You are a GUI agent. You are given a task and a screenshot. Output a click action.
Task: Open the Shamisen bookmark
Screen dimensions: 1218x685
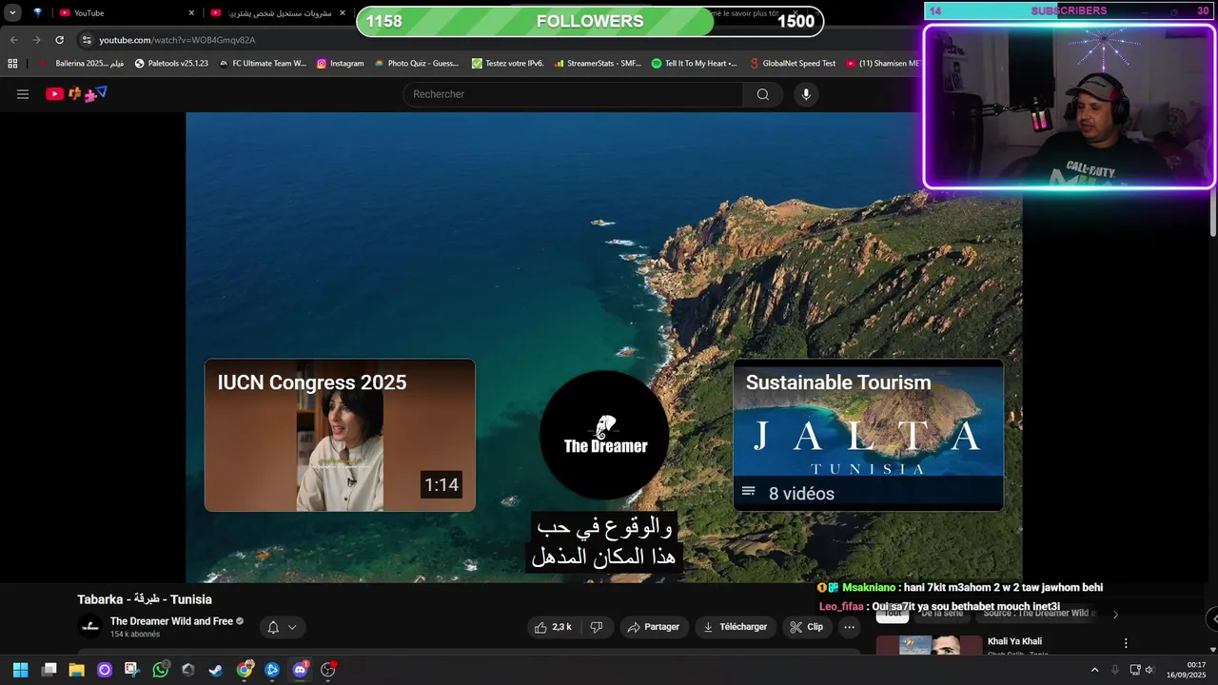[x=882, y=64]
